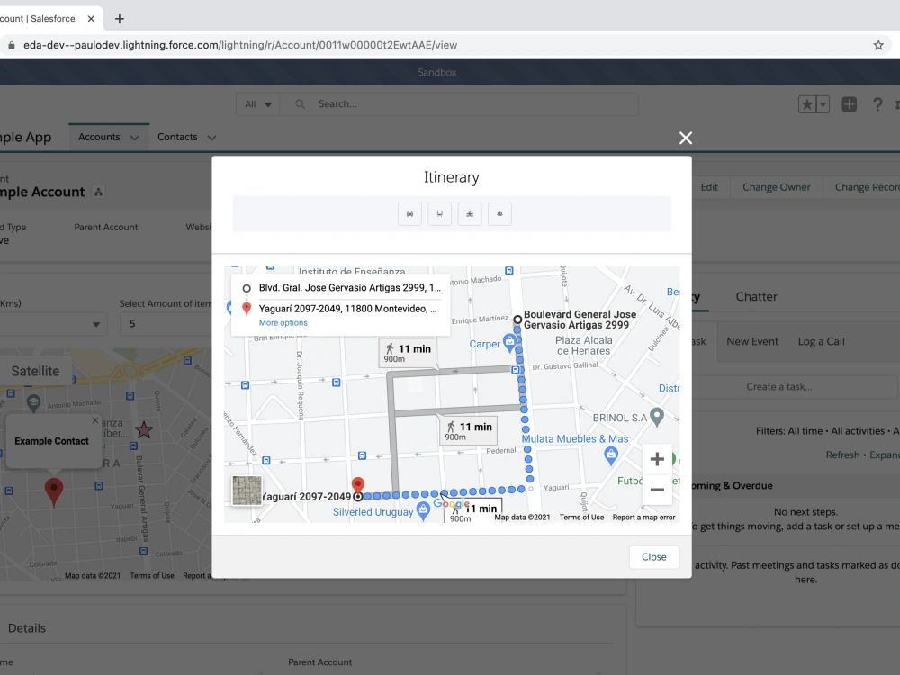Click the browser address bar URL
The width and height of the screenshot is (900, 675).
(x=240, y=45)
